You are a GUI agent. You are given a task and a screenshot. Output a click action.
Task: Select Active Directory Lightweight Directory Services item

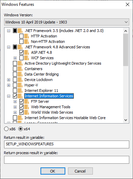[x=63, y=63]
